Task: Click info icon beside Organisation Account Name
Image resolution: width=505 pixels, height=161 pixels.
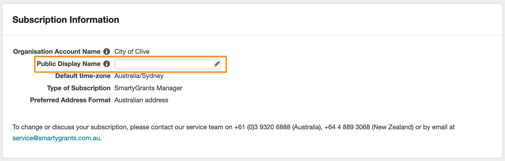Action: pos(107,51)
